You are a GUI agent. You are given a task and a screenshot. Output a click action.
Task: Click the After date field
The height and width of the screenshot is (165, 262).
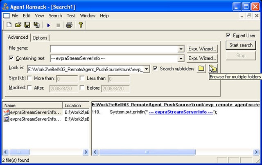(64, 88)
